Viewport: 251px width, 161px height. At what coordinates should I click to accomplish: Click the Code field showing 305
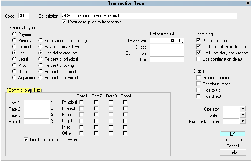pos(24,16)
